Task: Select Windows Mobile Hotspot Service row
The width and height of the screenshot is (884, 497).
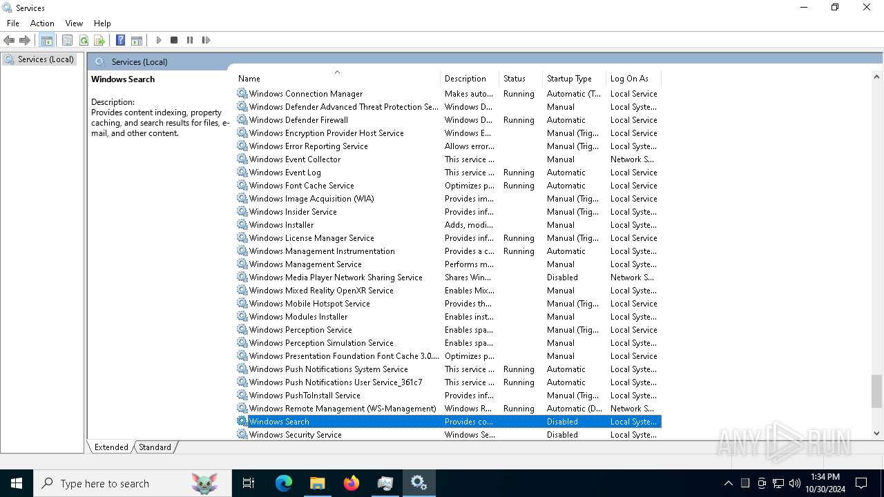Action: click(x=448, y=304)
